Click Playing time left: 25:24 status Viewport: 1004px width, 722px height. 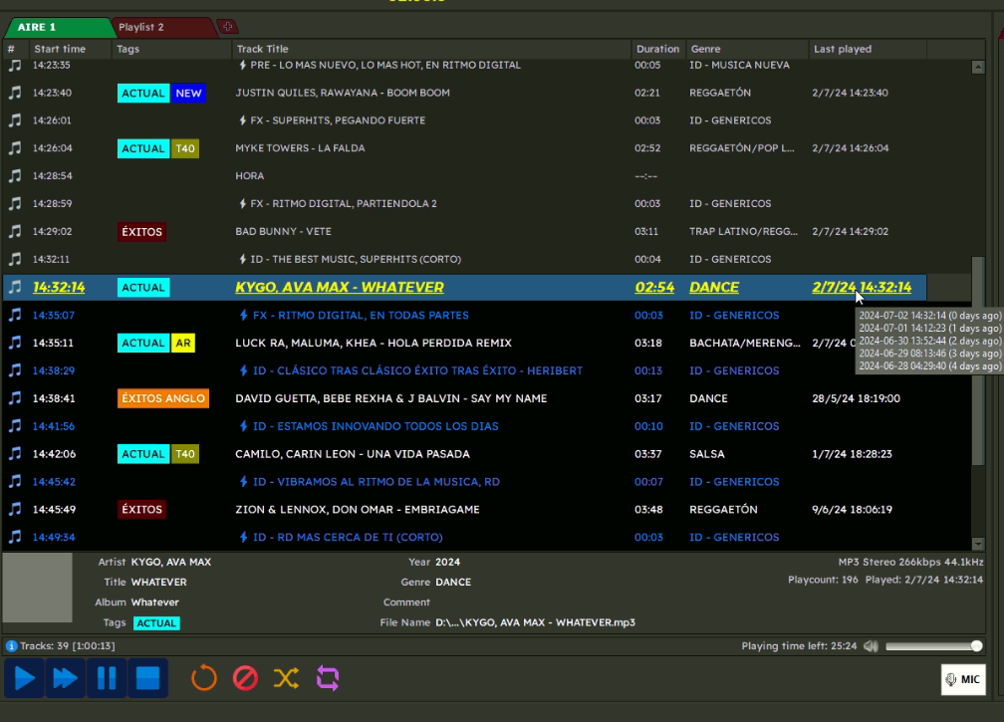click(x=799, y=646)
